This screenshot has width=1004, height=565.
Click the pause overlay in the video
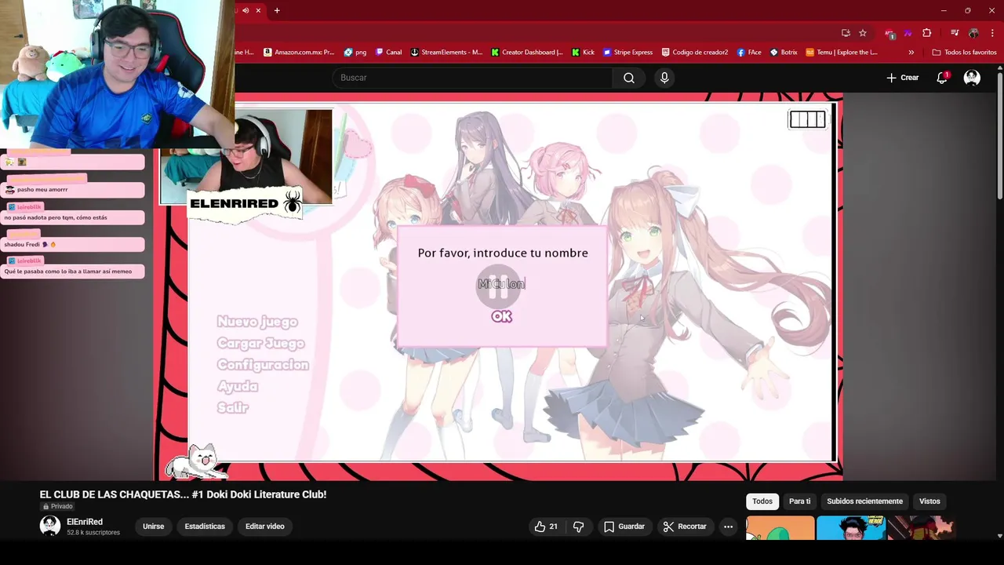[500, 287]
